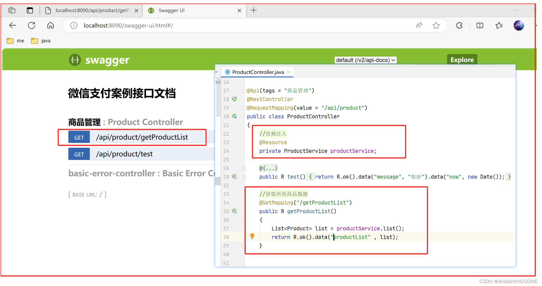Close ProductController.java editor tab

point(288,72)
